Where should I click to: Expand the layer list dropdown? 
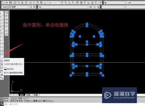pyautogui.click(x=88, y=7)
